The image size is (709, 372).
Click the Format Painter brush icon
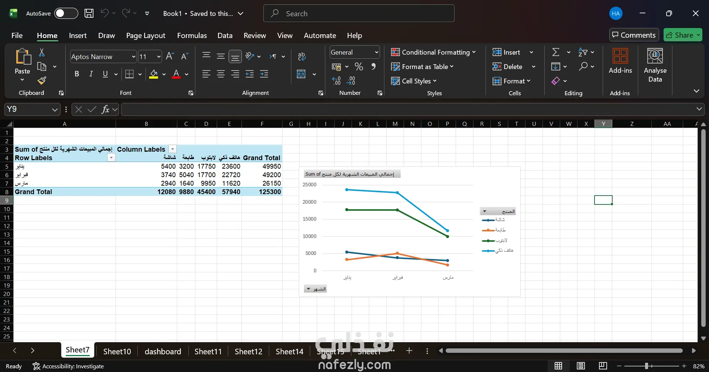point(42,80)
